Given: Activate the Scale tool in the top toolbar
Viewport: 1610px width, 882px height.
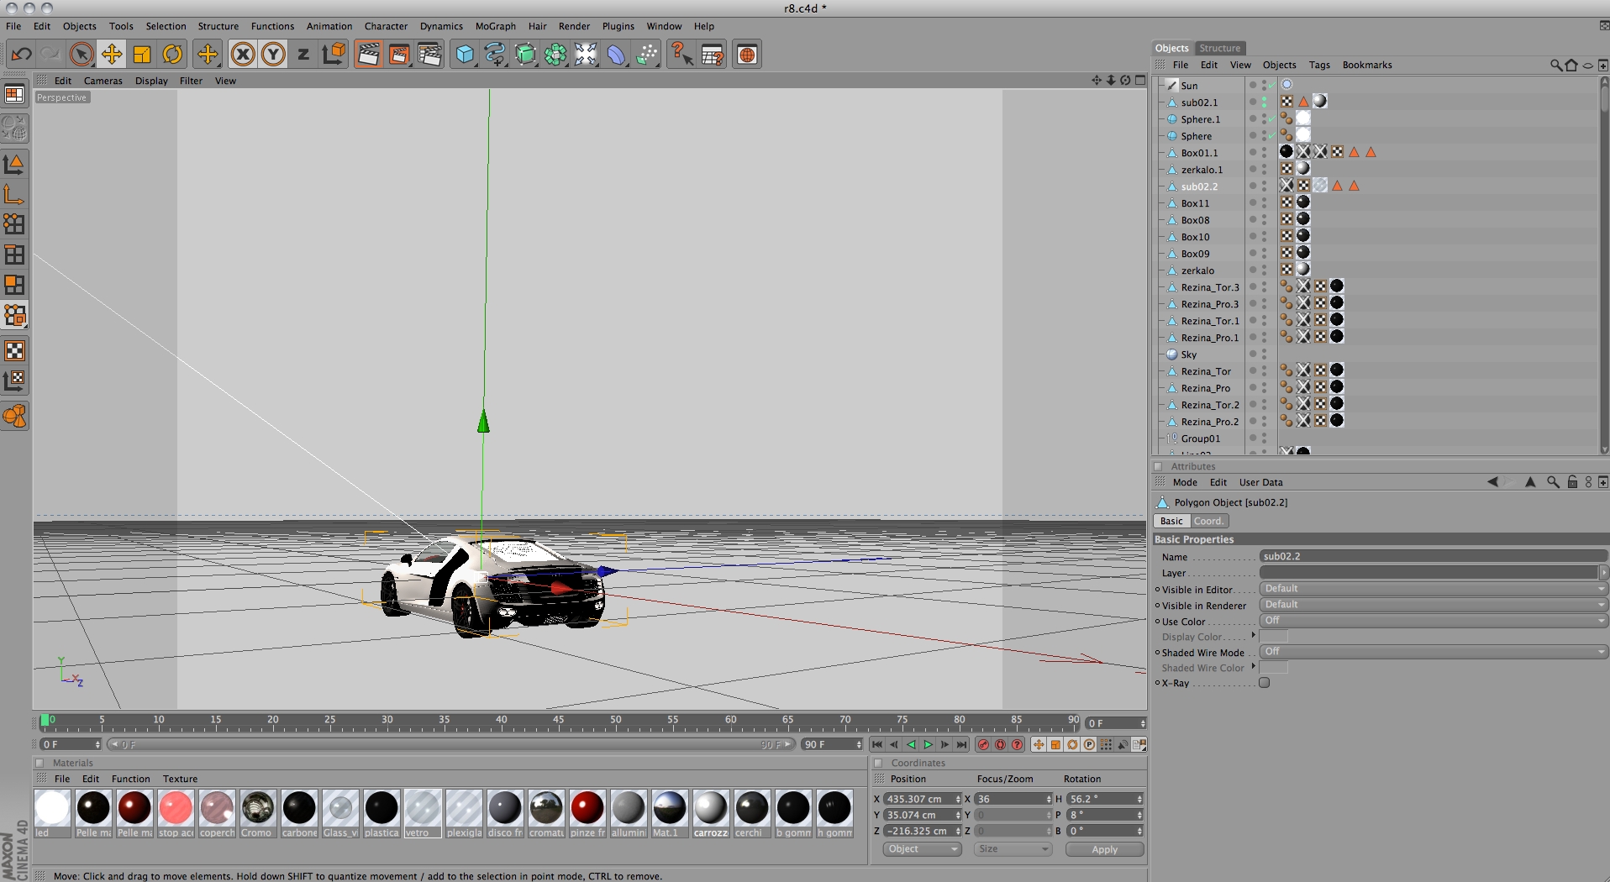Looking at the screenshot, I should pyautogui.click(x=142, y=55).
